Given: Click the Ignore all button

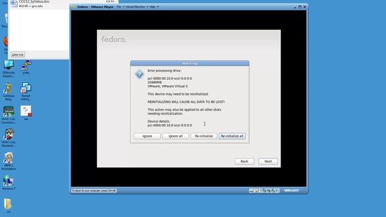Looking at the screenshot, I should (x=176, y=136).
